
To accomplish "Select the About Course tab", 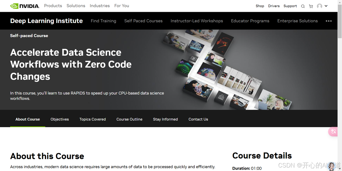I will click(x=28, y=119).
